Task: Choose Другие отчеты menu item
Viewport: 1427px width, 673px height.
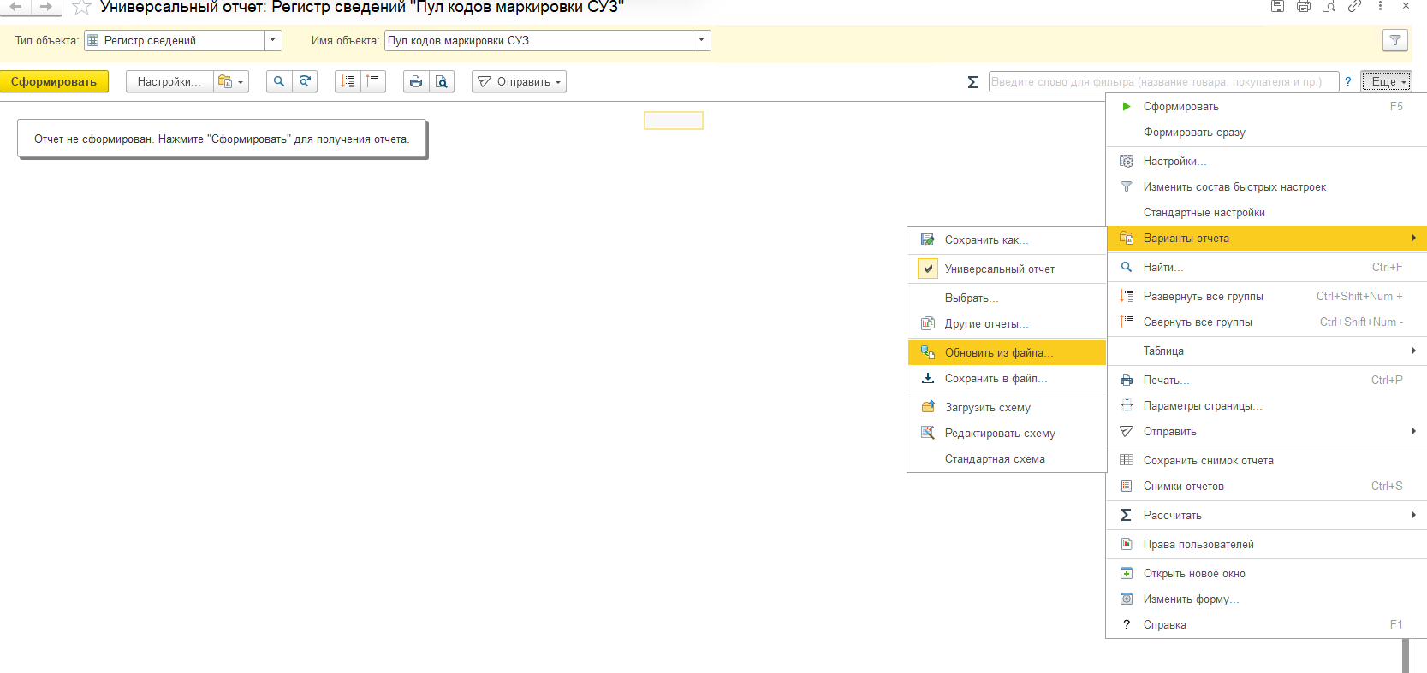Action: (x=1007, y=323)
